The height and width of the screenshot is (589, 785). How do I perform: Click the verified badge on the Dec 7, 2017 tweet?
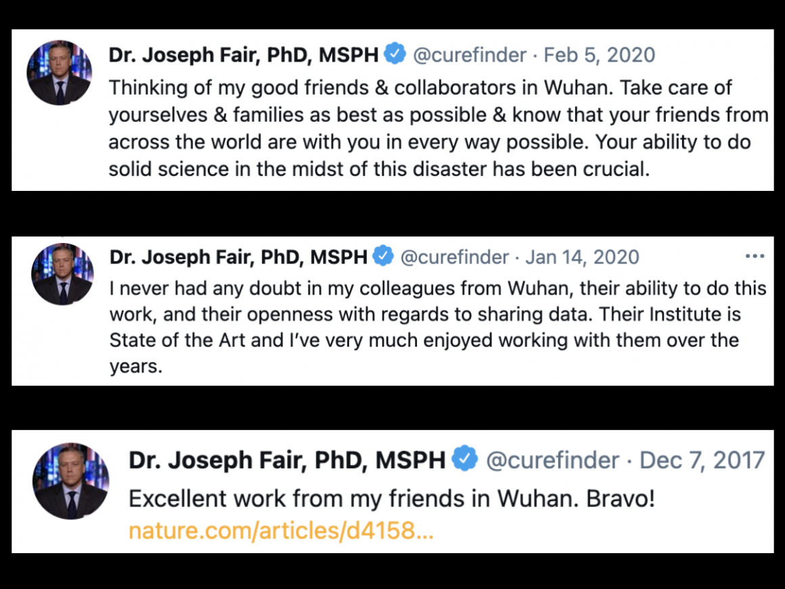[465, 459]
